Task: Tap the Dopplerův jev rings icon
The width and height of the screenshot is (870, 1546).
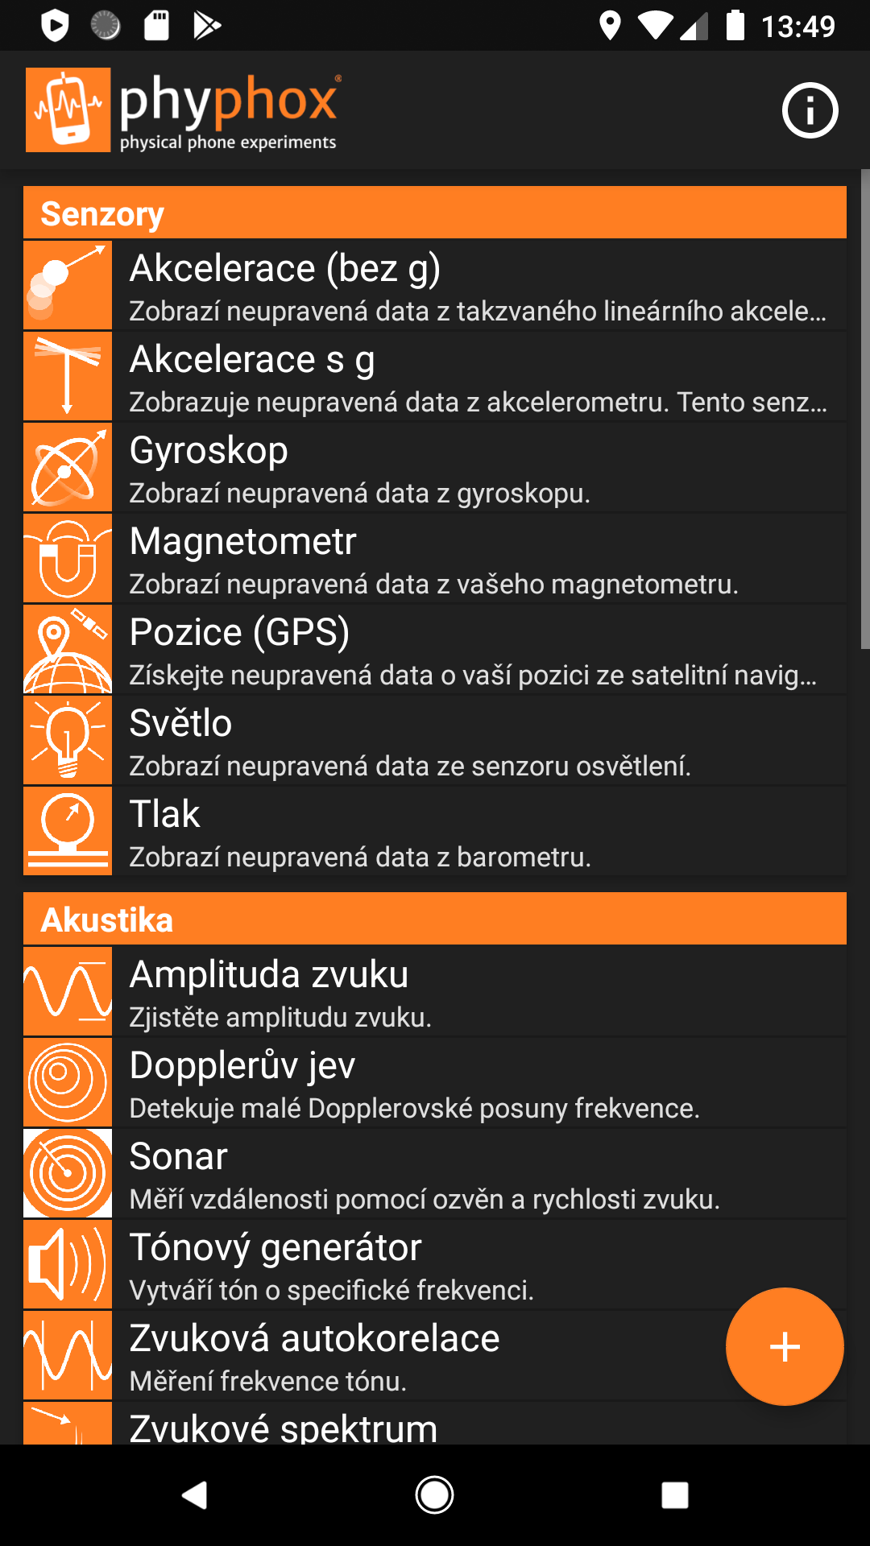Action: click(x=68, y=1082)
